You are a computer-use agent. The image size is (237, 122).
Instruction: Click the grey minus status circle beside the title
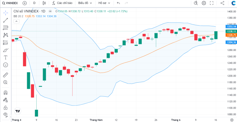[x=50, y=11]
